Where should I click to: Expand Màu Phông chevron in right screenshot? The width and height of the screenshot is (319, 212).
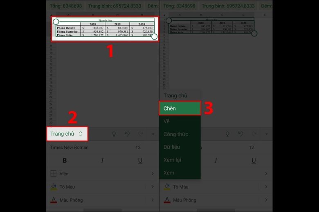tap(266, 200)
